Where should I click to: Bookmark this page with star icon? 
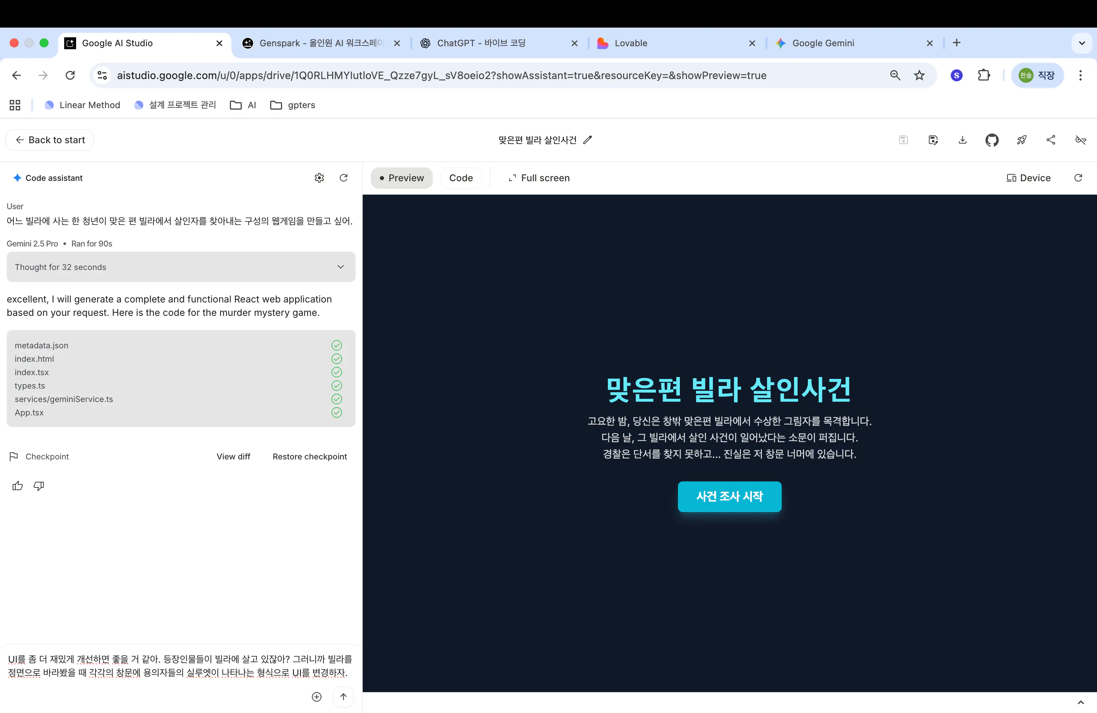point(919,75)
